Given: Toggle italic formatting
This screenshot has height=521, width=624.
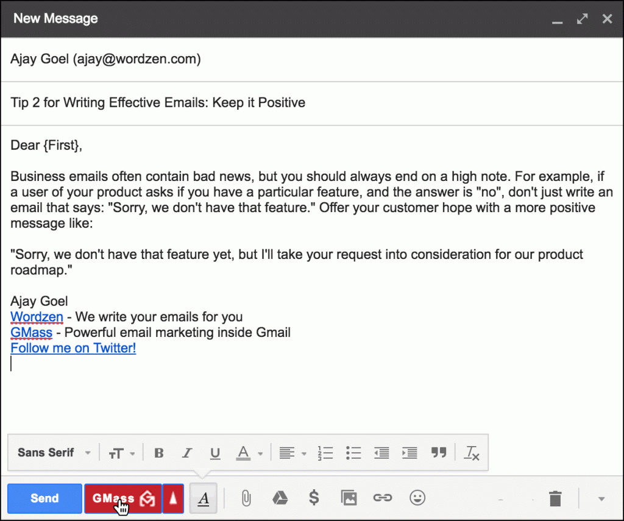Looking at the screenshot, I should [187, 453].
